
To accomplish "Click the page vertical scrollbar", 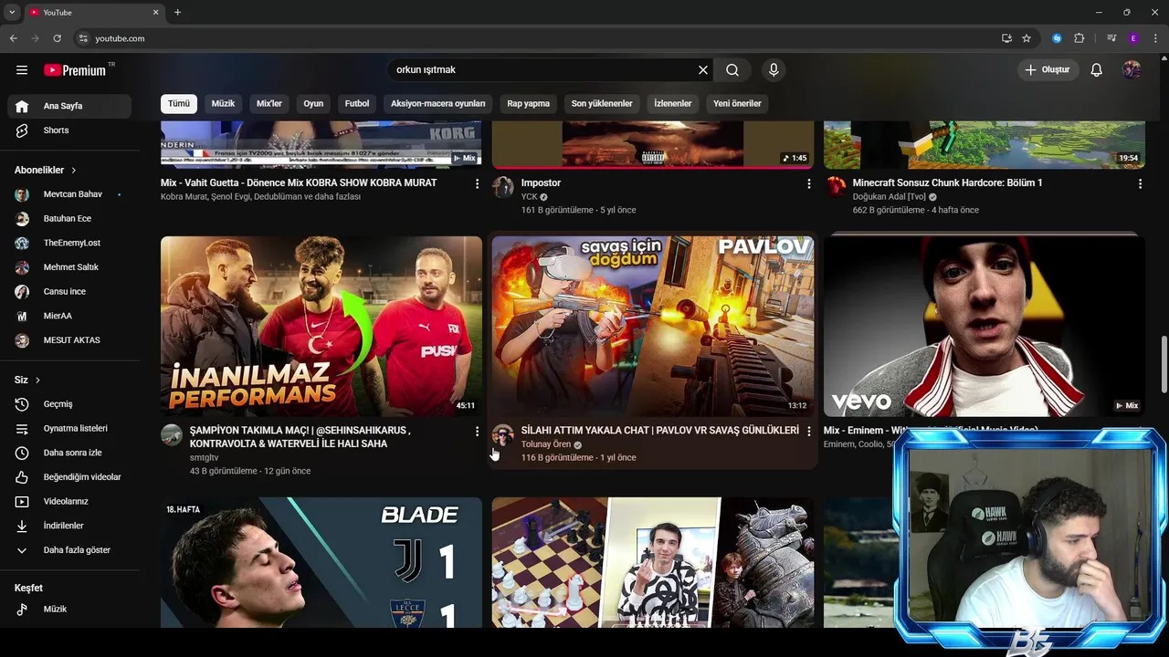I will coord(1164,365).
